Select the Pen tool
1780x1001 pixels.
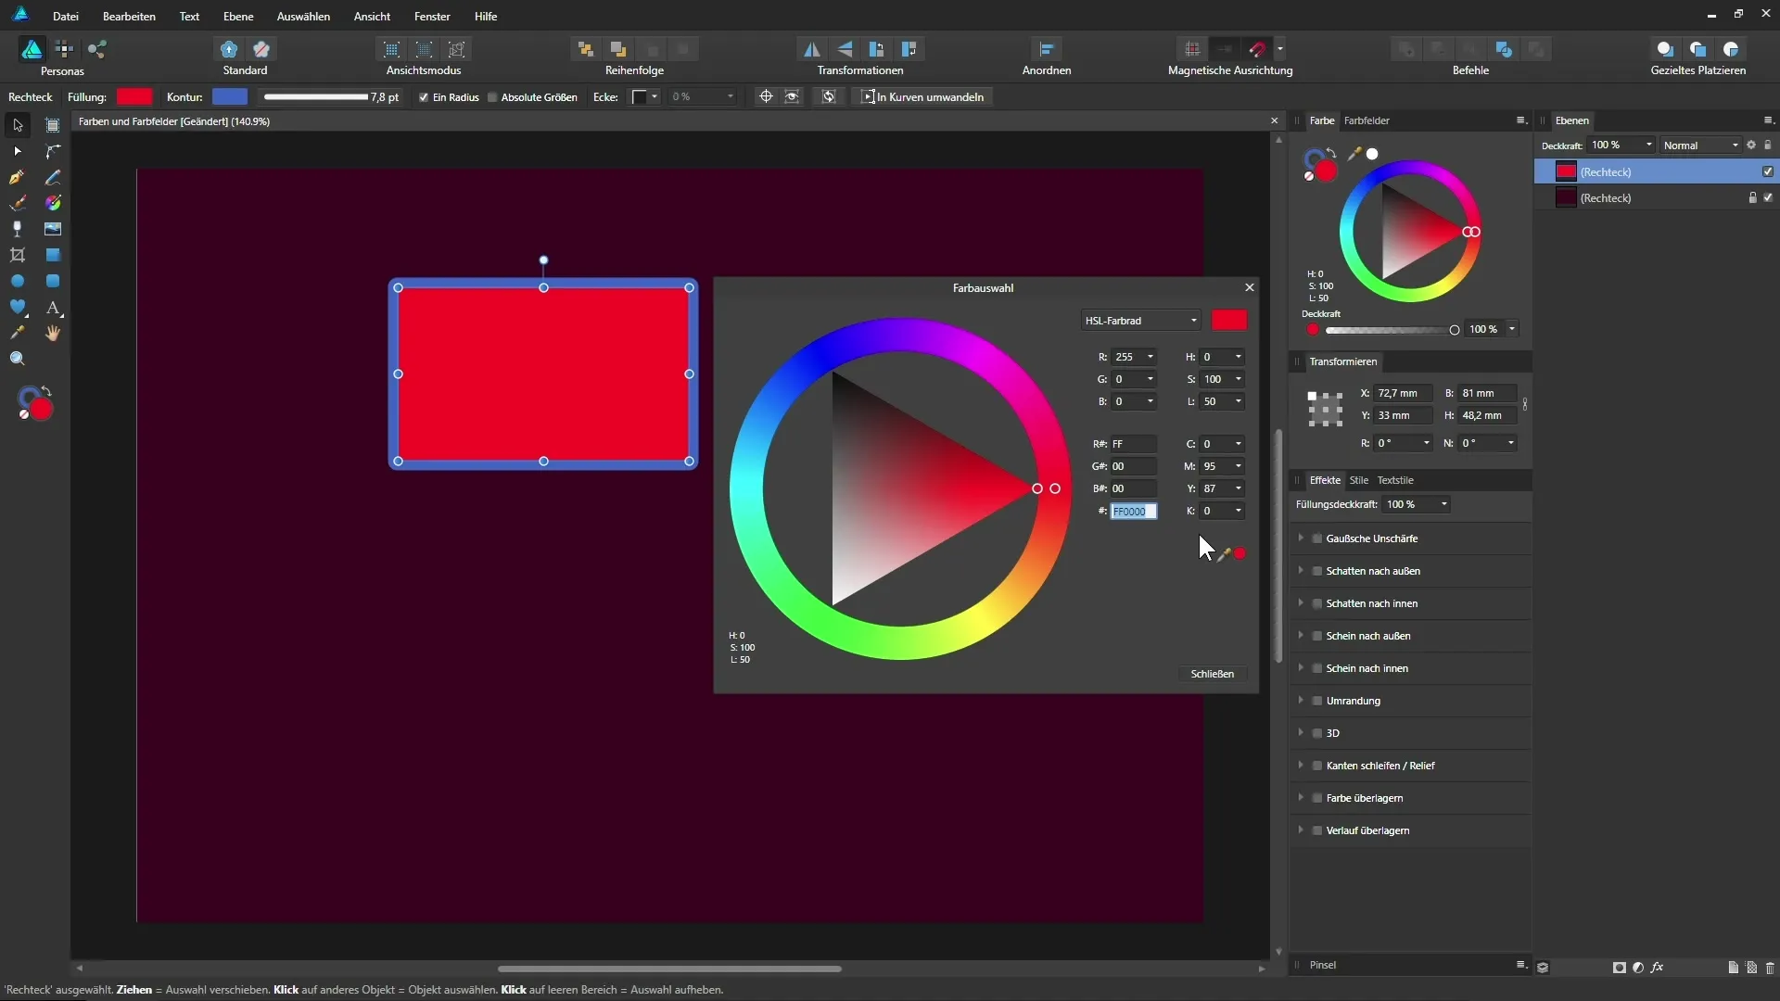(x=18, y=177)
